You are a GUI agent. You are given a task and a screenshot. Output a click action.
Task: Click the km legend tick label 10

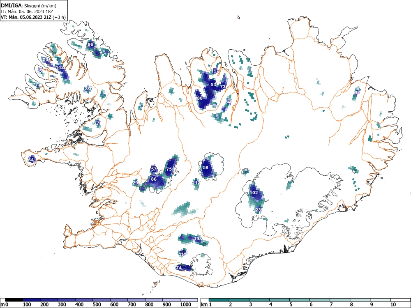(x=393, y=305)
